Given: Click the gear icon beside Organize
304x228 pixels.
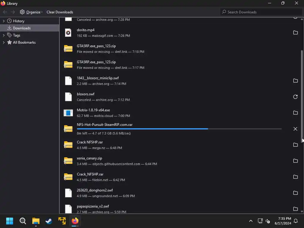Looking at the screenshot, I should 22,12.
